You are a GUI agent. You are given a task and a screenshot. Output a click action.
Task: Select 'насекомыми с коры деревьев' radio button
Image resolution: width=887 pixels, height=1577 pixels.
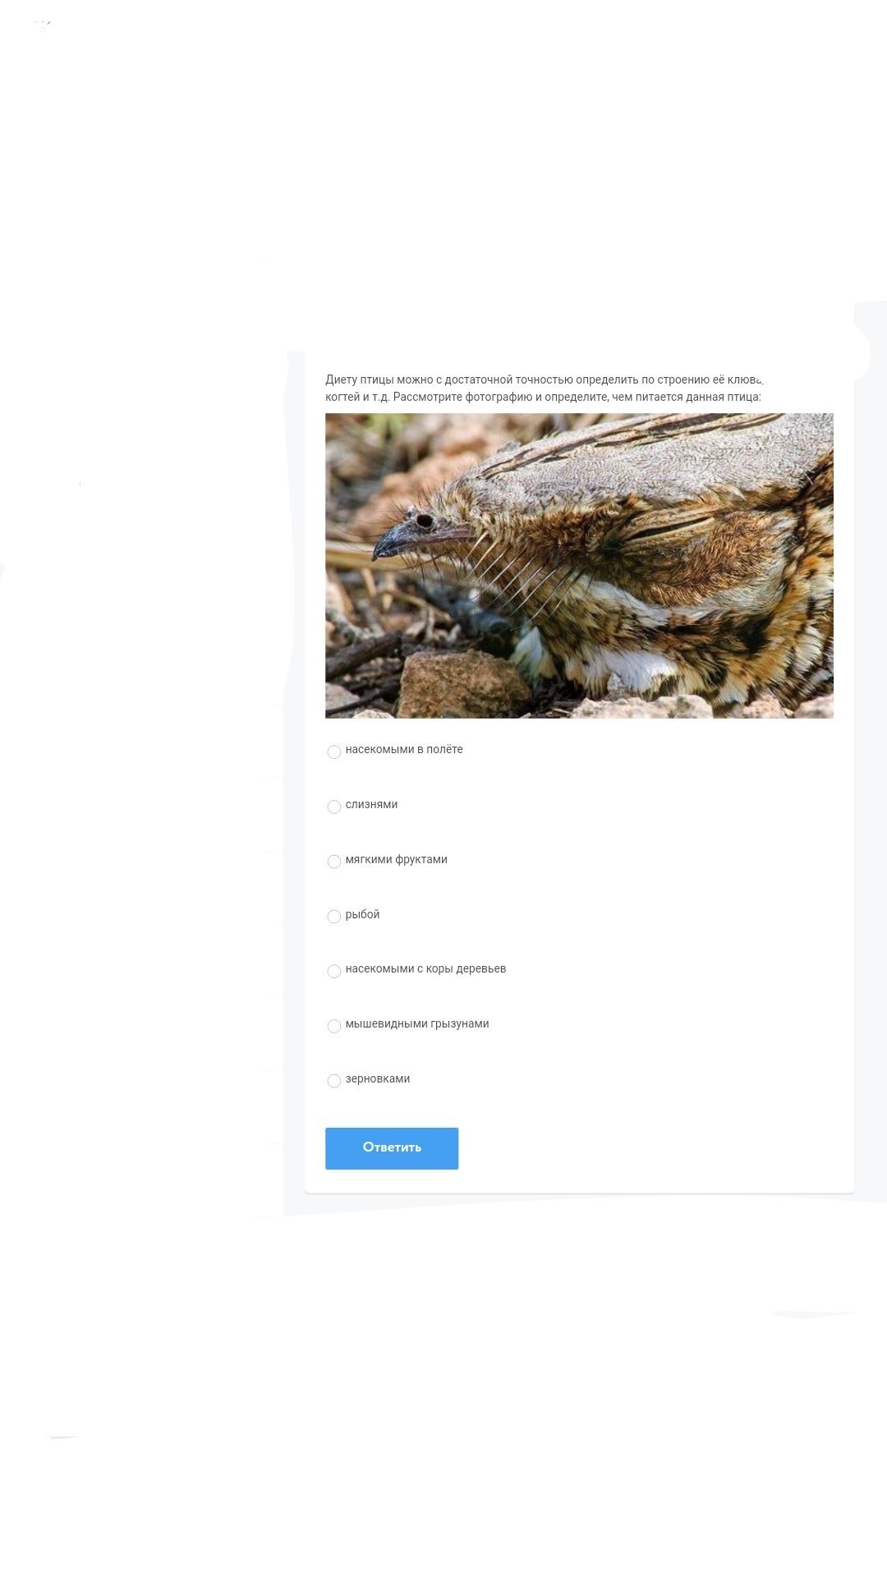click(x=334, y=971)
